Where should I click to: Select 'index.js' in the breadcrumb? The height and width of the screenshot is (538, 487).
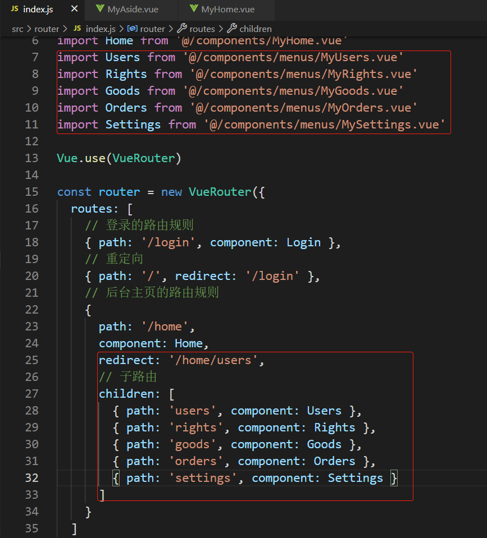pyautogui.click(x=101, y=29)
